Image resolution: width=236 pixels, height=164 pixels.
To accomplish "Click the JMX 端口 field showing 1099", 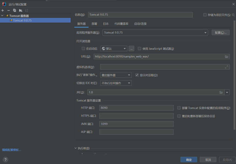I will 136,124.
